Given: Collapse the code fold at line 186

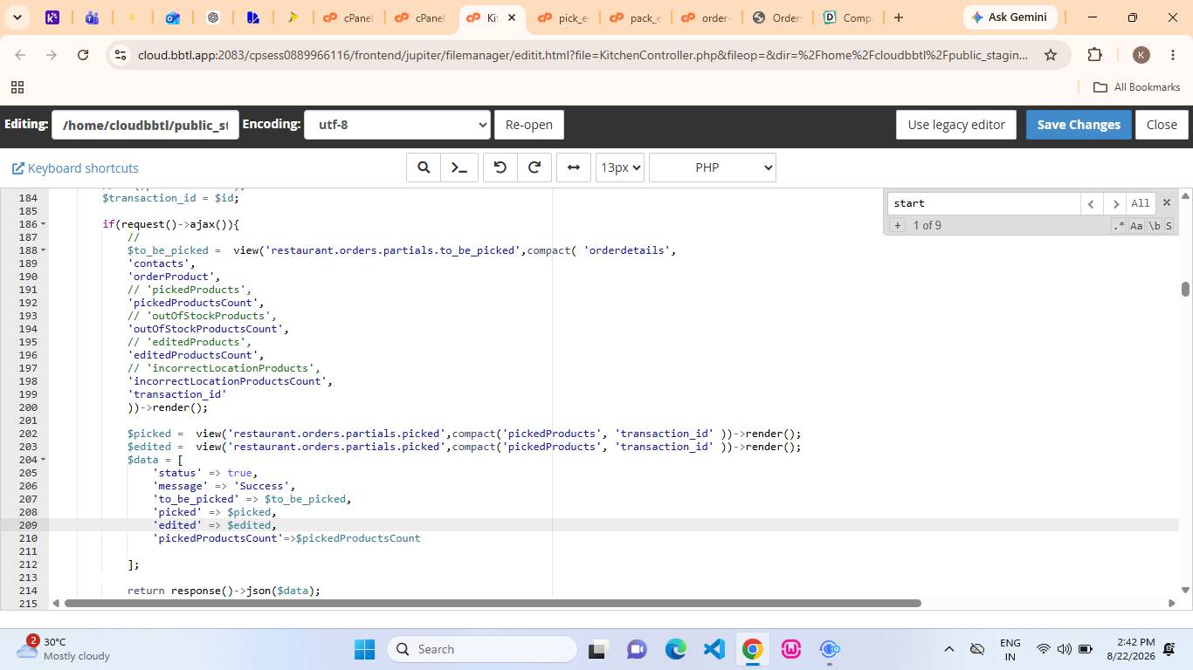Looking at the screenshot, I should point(44,224).
